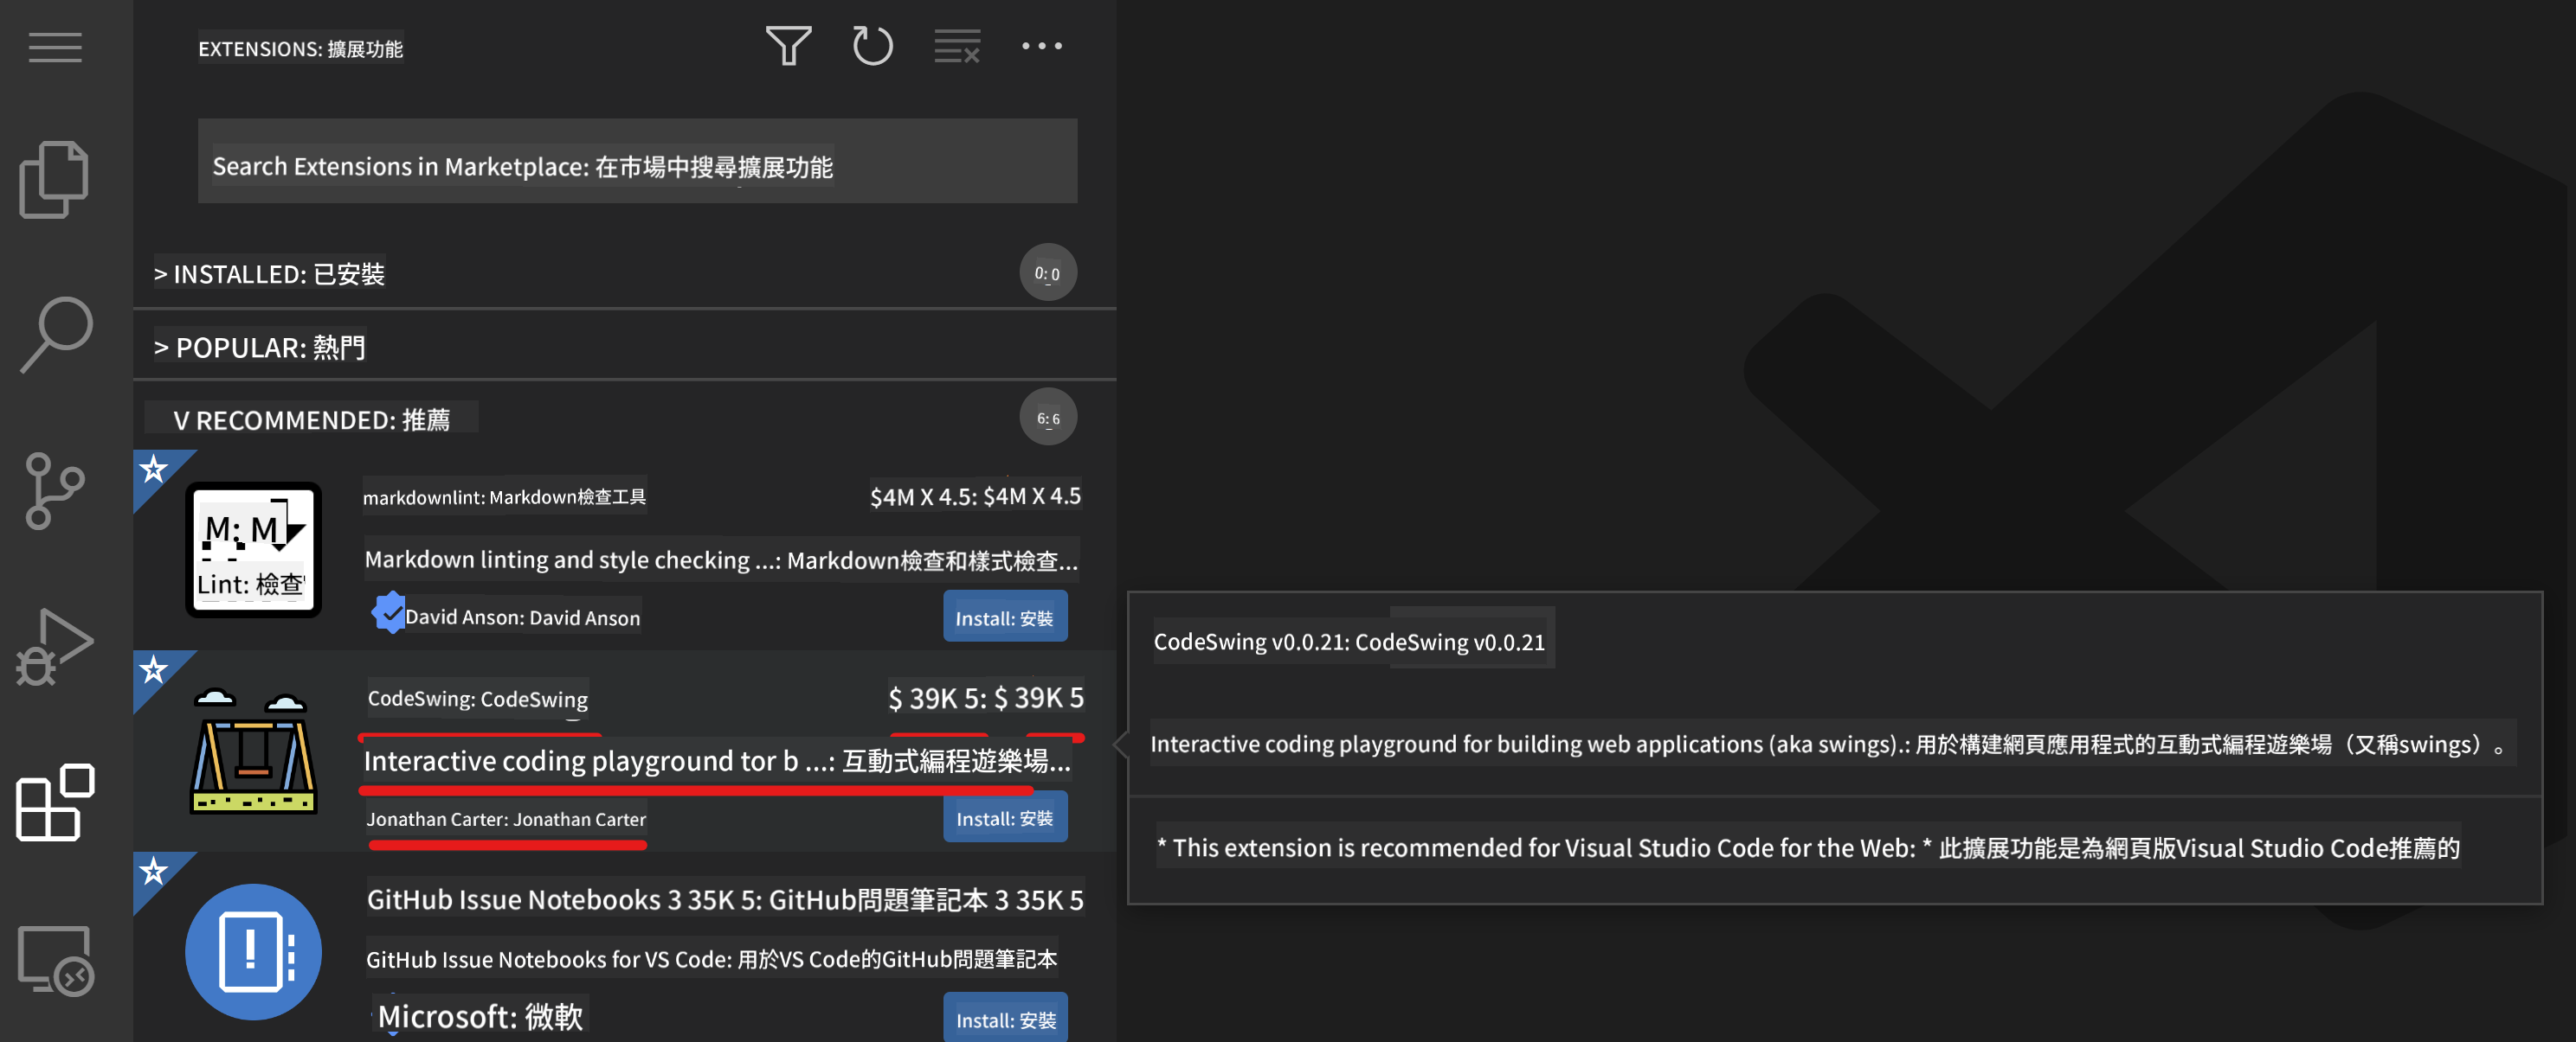Click the installed count badge
This screenshot has height=1042, width=2576.
1048,272
